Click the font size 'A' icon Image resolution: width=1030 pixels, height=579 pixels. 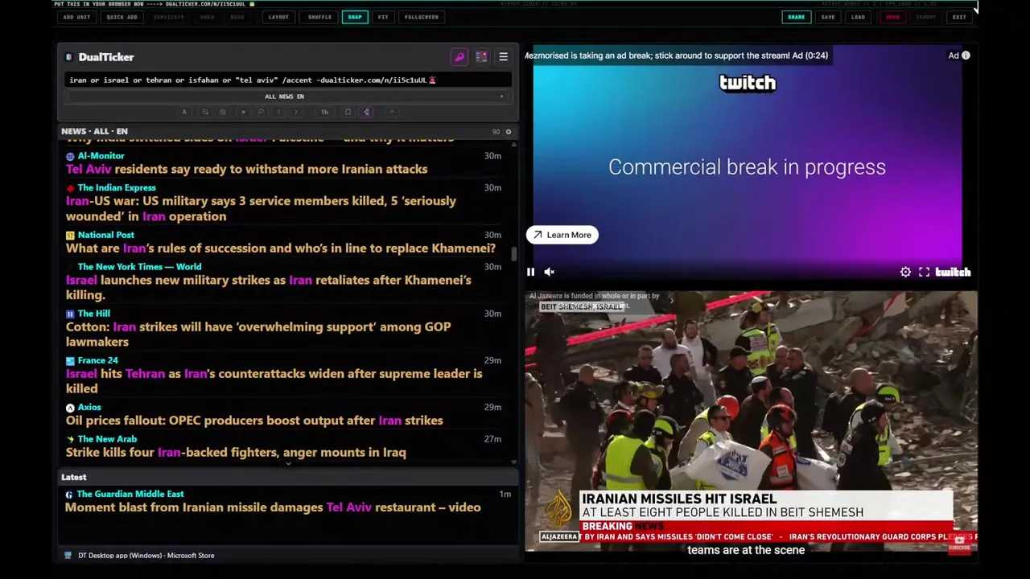point(184,112)
